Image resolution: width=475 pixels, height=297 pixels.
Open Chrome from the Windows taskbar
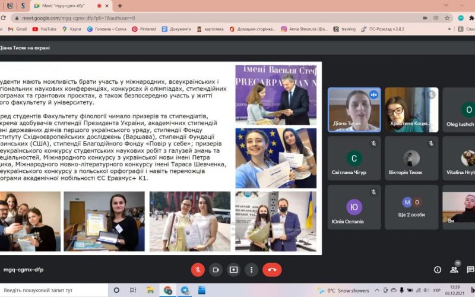click(168, 290)
